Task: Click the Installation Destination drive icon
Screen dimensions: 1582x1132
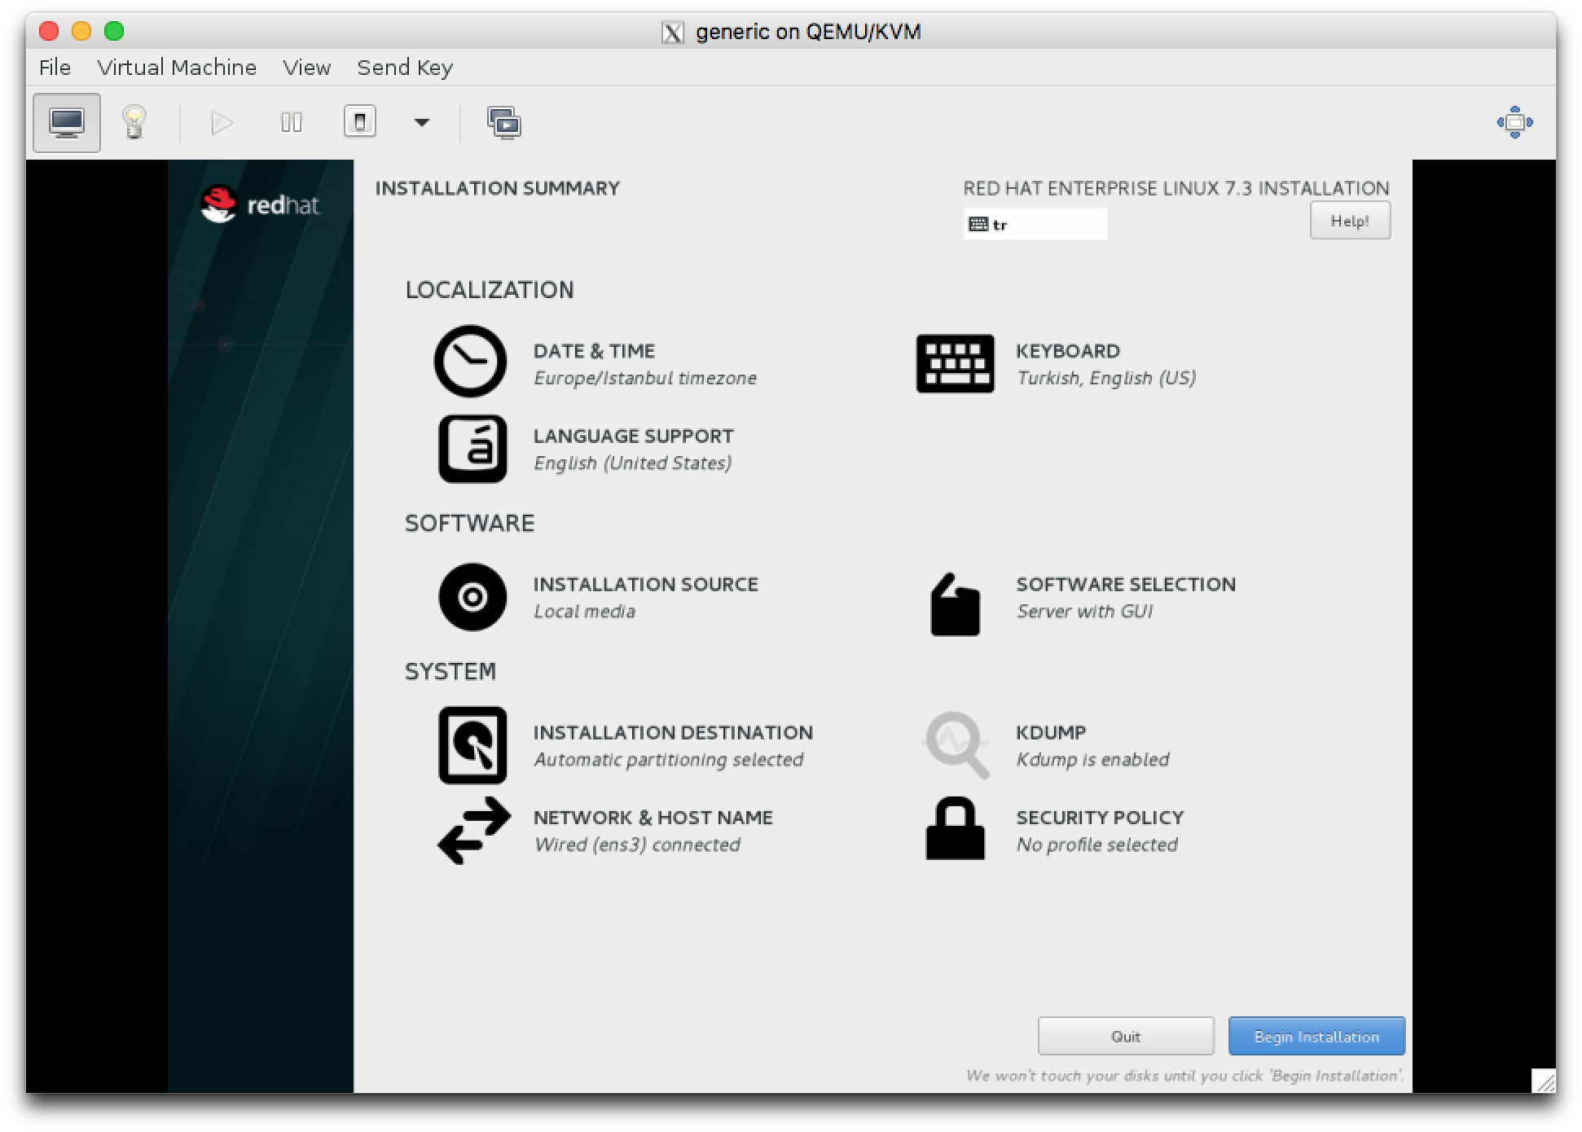Action: (473, 744)
